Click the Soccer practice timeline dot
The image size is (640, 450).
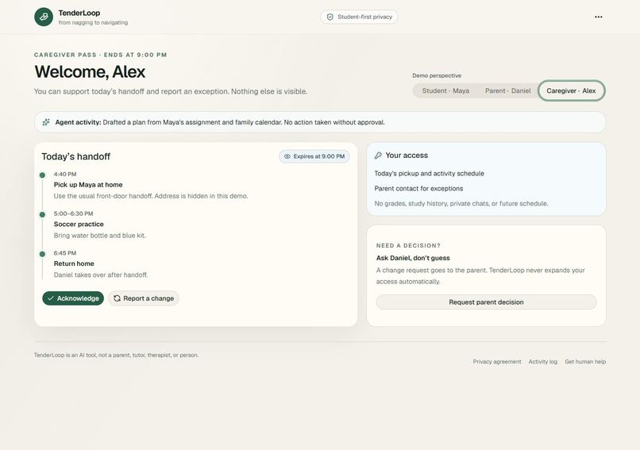tap(42, 214)
